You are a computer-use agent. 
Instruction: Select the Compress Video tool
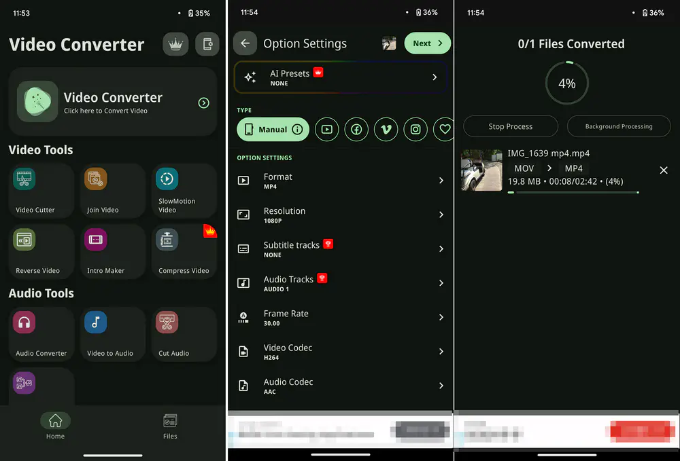tap(184, 252)
